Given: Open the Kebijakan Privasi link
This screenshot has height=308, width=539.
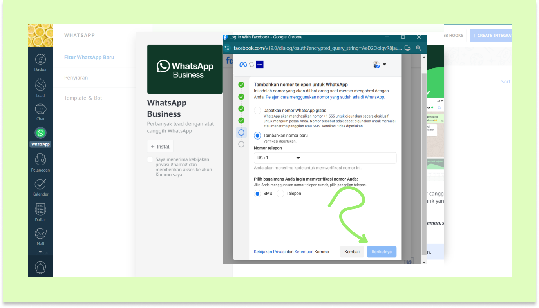Looking at the screenshot, I should tap(269, 252).
